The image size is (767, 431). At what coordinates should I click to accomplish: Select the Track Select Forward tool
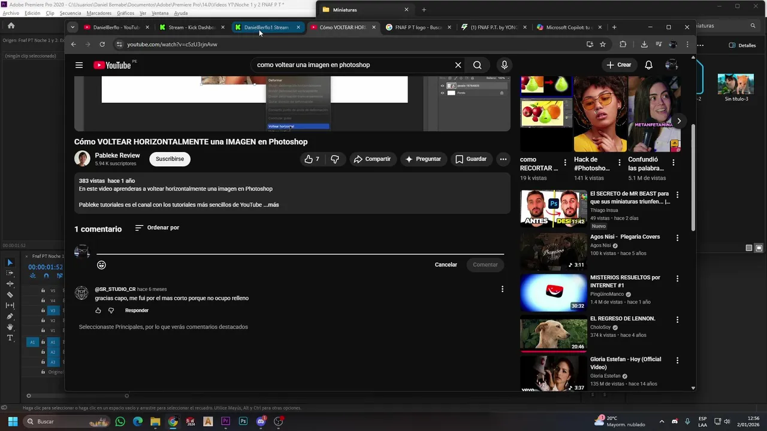point(10,273)
